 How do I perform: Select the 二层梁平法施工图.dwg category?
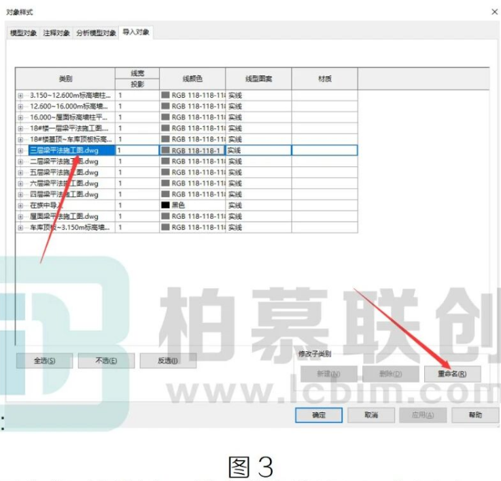coord(64,162)
